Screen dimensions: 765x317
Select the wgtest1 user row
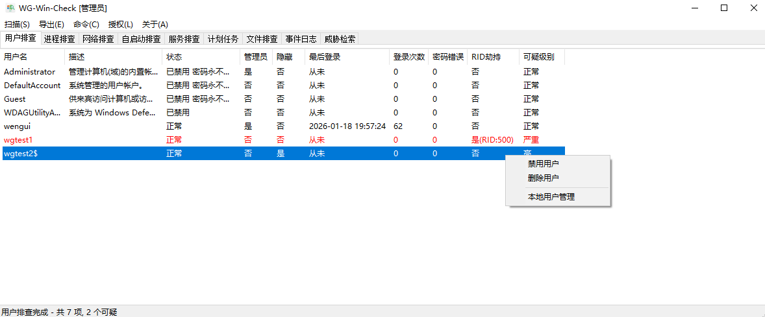click(18, 140)
